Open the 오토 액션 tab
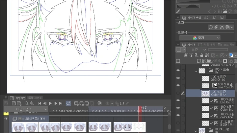Viewport: 237px width, 133px height. (x=226, y=44)
